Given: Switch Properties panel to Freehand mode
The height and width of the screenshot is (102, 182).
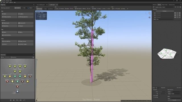Looking at the screenshot, I should pyautogui.click(x=30, y=8).
